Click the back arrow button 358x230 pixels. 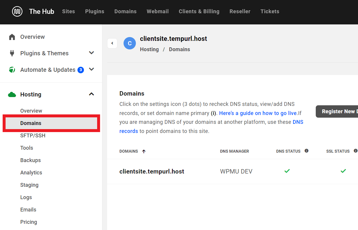tap(112, 43)
